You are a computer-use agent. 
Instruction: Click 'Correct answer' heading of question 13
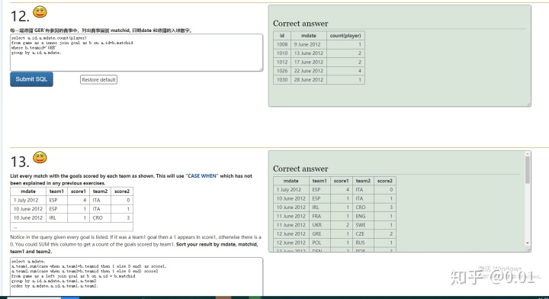300,169
